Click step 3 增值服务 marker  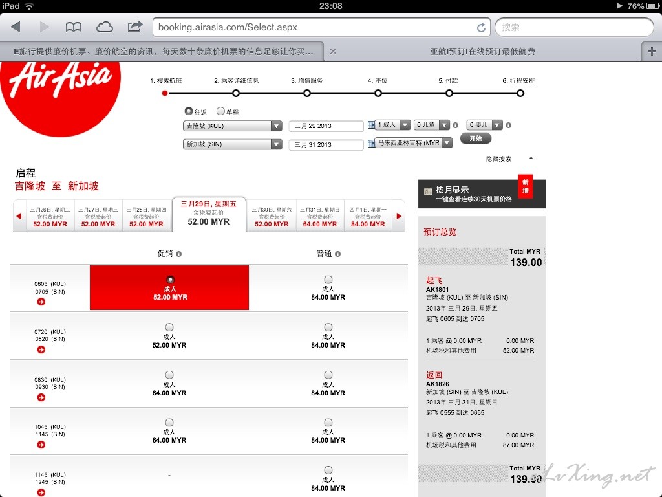pyautogui.click(x=307, y=93)
